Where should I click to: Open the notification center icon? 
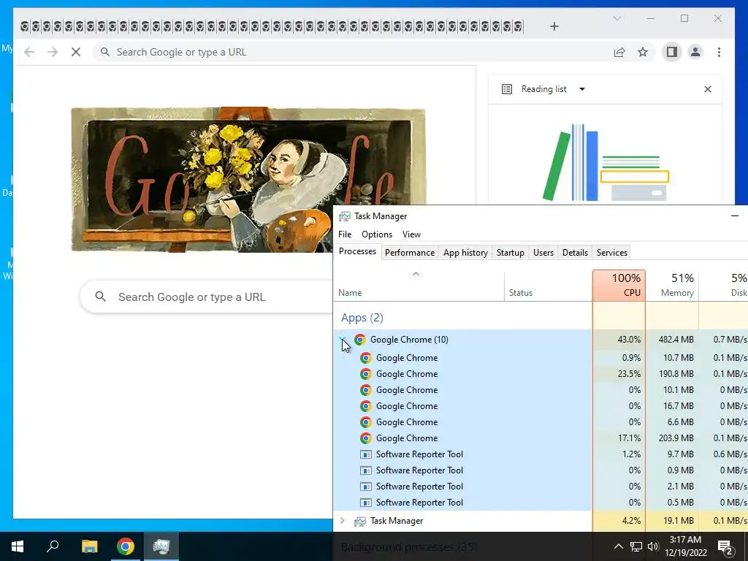(x=725, y=546)
